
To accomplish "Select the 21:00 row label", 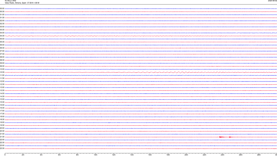I will 2,134.
